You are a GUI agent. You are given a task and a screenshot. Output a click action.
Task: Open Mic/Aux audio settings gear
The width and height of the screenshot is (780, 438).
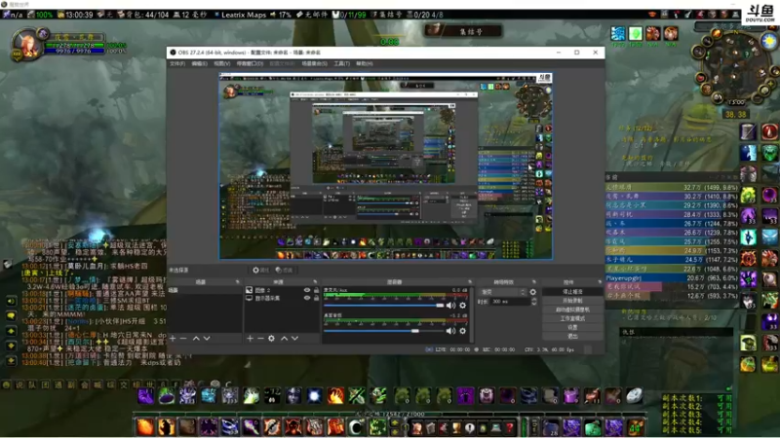[462, 306]
